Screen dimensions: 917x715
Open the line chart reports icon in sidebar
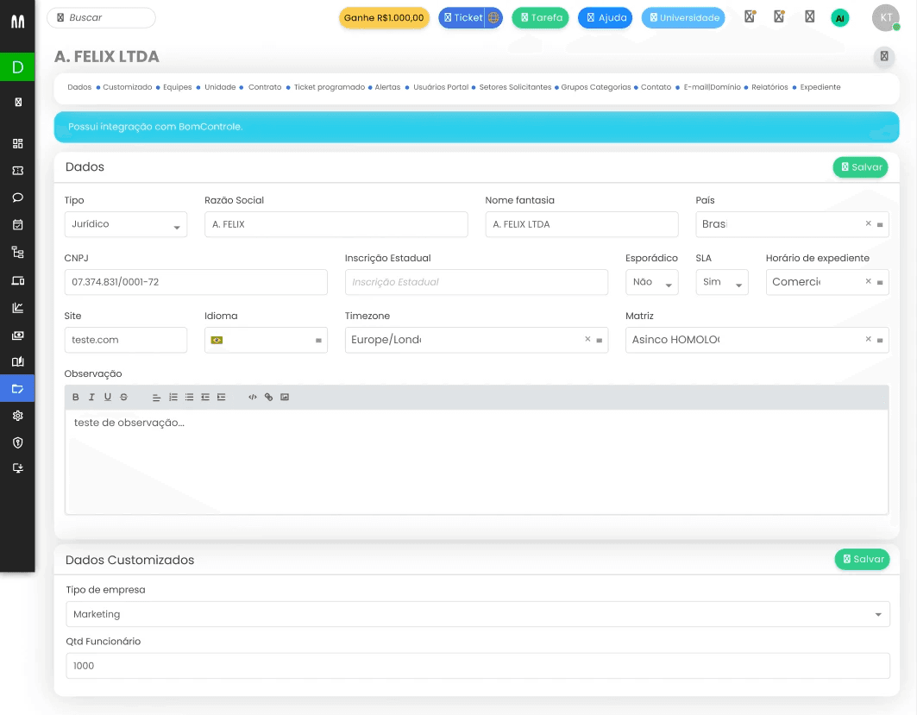pyautogui.click(x=17, y=308)
